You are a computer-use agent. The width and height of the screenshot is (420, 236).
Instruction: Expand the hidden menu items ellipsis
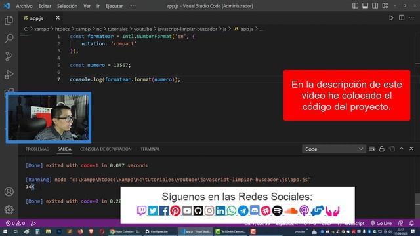133,6
